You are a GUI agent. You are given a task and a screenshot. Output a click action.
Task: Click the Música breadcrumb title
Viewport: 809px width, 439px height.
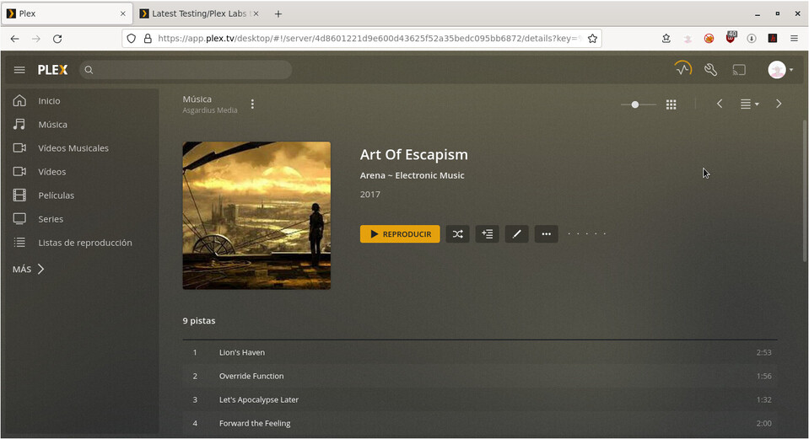pos(197,99)
